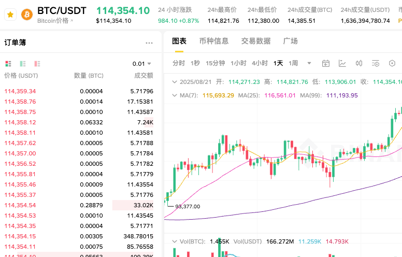Click the hexagon chart settings icon

tap(392, 63)
